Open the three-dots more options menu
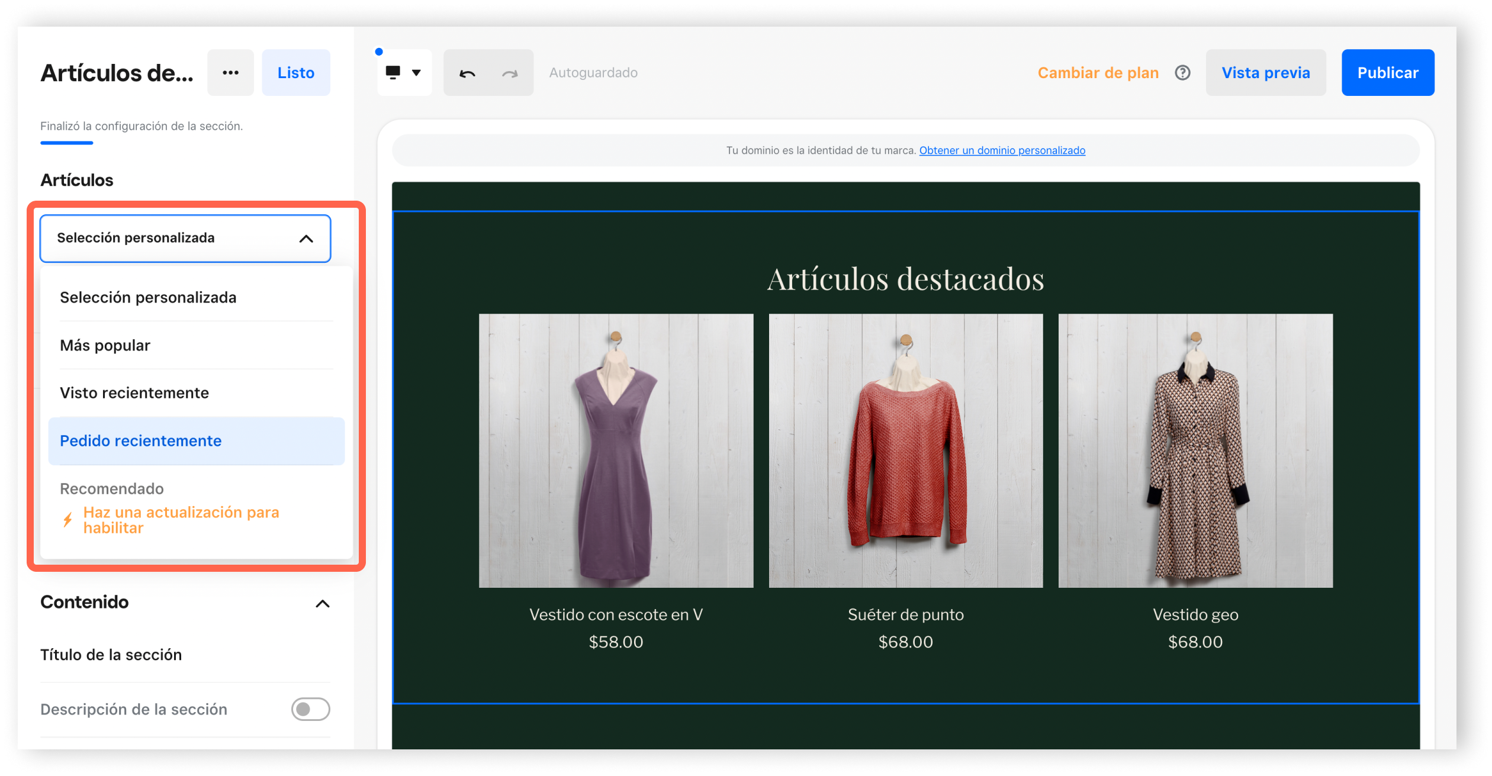 (x=230, y=73)
